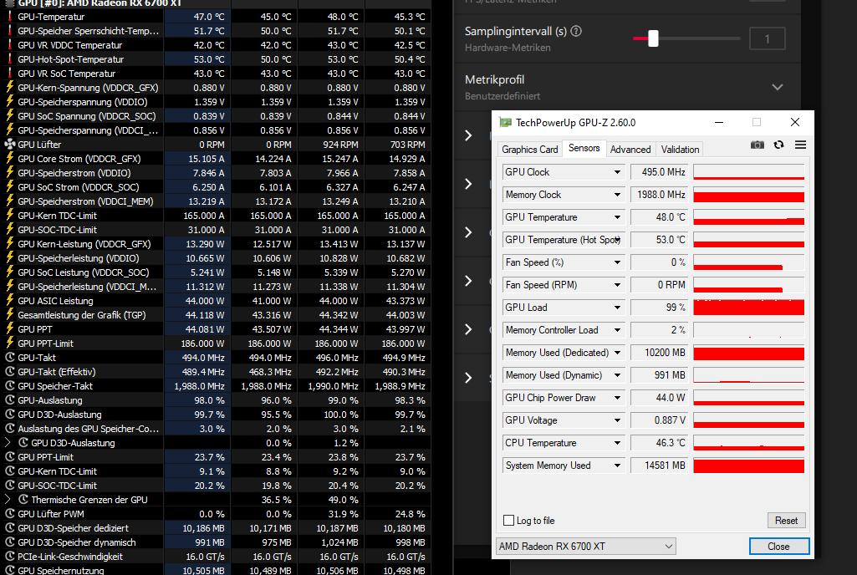Click the System Memory Used value 14581 MB
This screenshot has width=857, height=575.
tap(659, 466)
